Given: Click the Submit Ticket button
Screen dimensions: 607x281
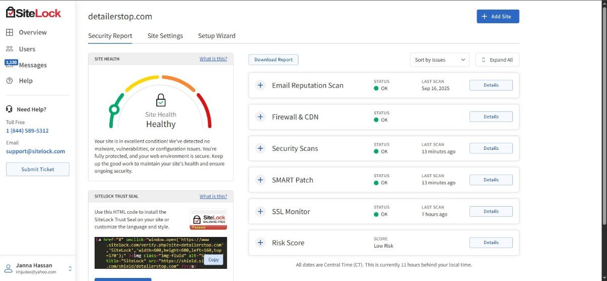Looking at the screenshot, I should (37, 169).
